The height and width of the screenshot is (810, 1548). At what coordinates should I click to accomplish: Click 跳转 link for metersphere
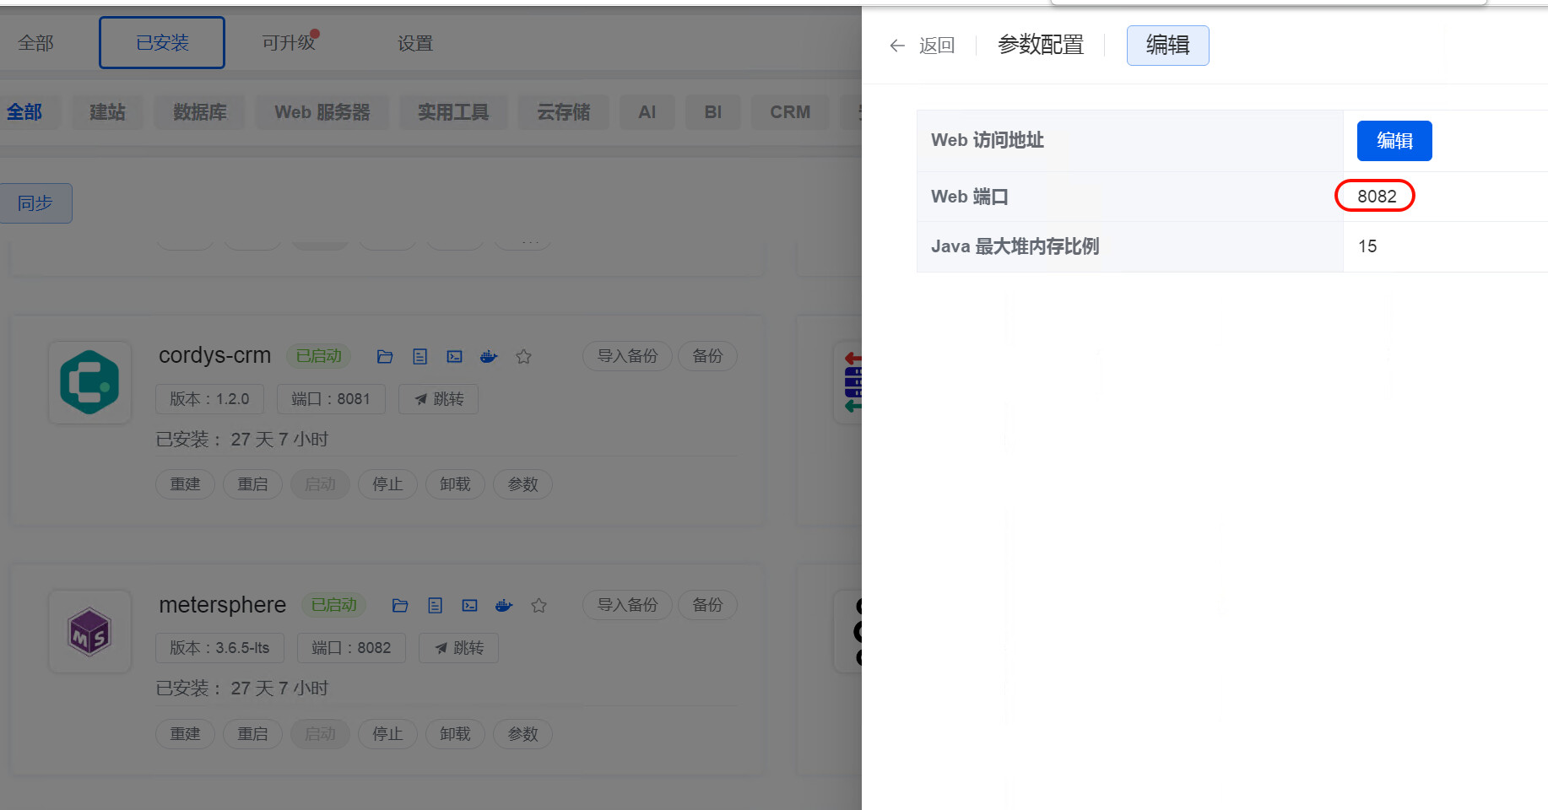pyautogui.click(x=458, y=648)
